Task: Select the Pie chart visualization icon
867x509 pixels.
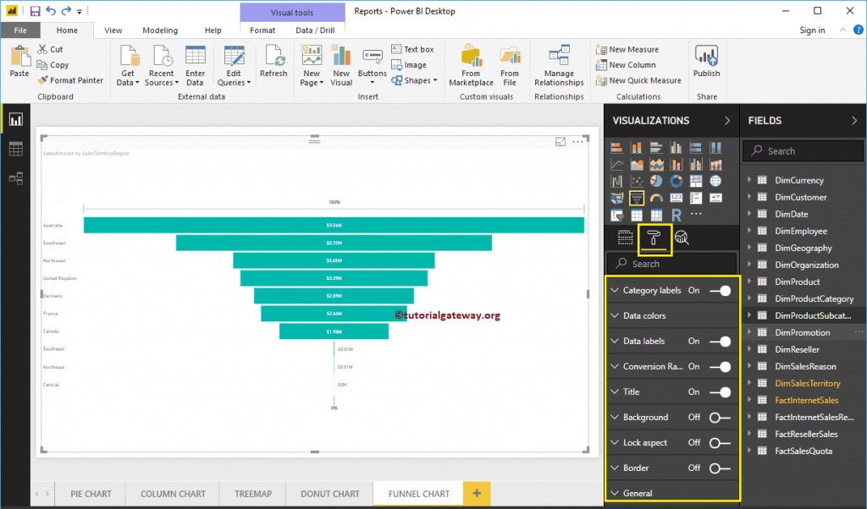Action: pyautogui.click(x=656, y=180)
